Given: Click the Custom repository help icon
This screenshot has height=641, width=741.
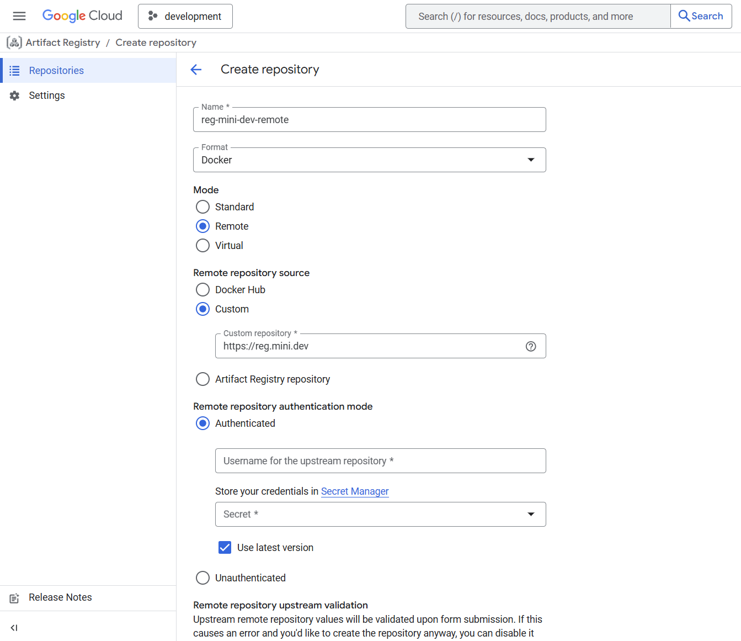Looking at the screenshot, I should [530, 346].
